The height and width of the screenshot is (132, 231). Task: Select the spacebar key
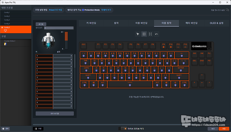coord(130,84)
